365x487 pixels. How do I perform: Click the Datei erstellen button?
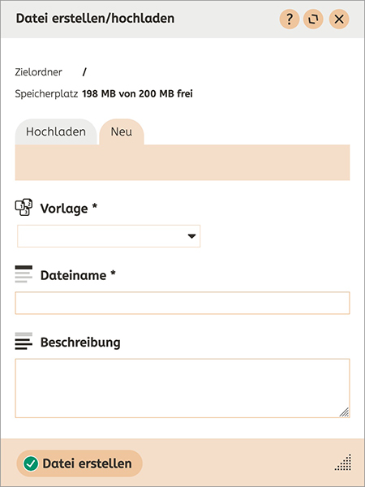[79, 463]
